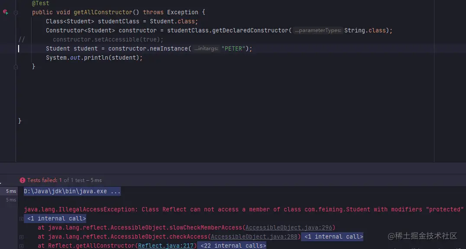Click the 'throws Exception' clause
The image size is (466, 249).
tap(171, 12)
